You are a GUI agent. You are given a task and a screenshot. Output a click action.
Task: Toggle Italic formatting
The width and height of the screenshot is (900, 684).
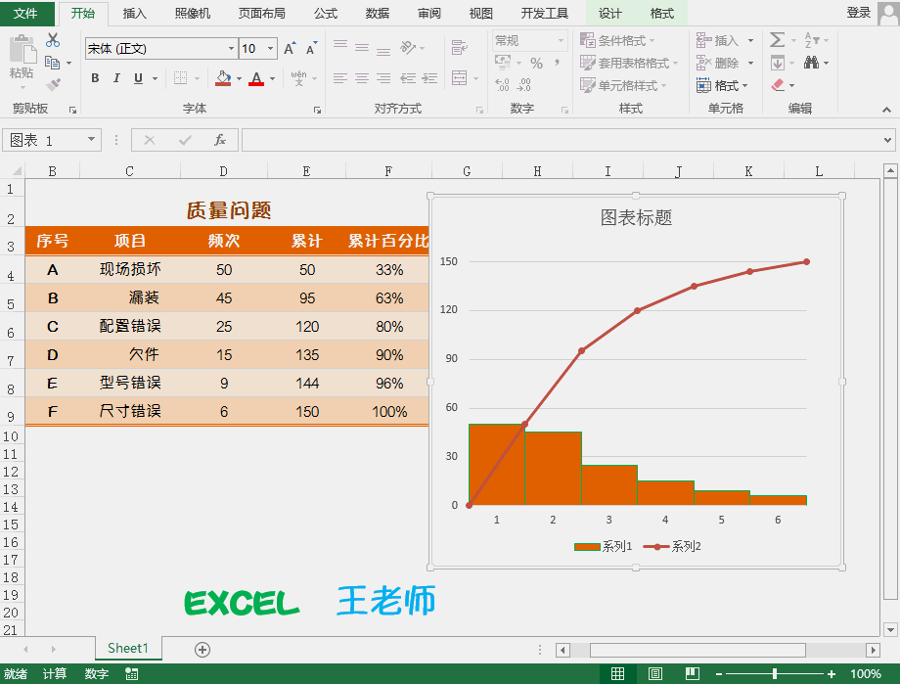[x=116, y=78]
